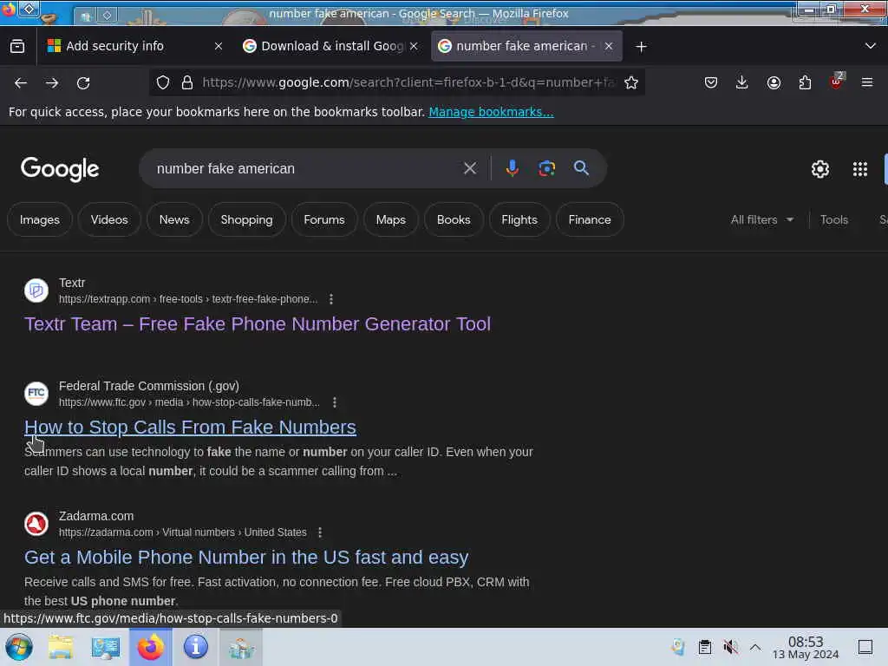Click the show desktop button
The width and height of the screenshot is (888, 666).
(865, 647)
